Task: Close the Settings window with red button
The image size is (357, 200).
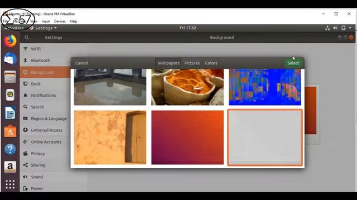Action: tap(351, 37)
